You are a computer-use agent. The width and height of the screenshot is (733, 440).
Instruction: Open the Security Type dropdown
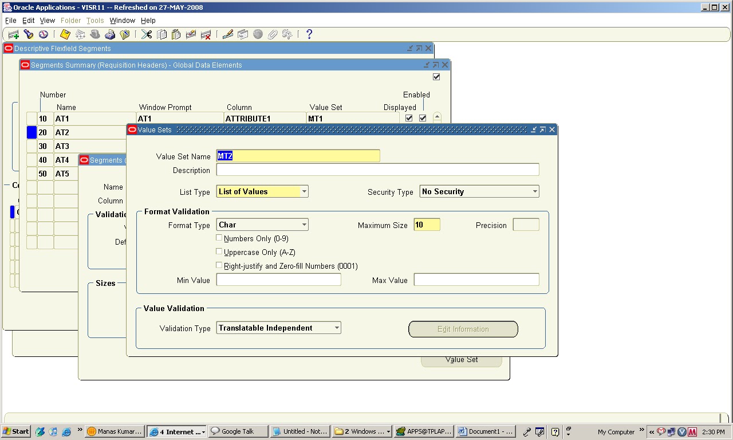535,191
